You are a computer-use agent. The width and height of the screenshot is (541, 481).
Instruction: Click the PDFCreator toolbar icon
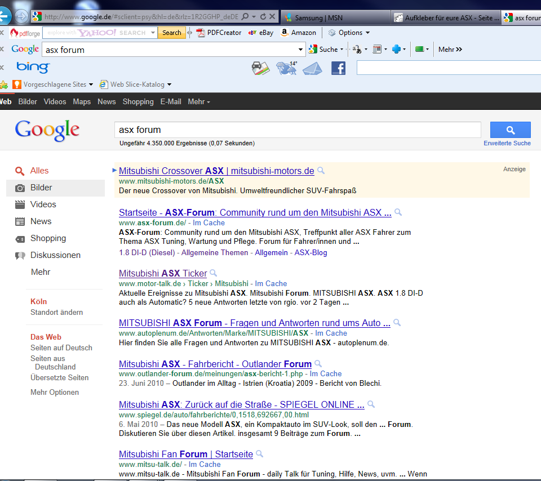(x=219, y=33)
